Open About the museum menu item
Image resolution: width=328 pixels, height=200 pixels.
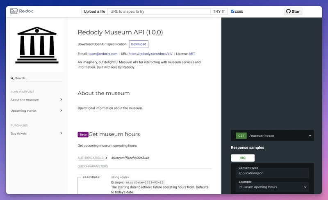25,100
